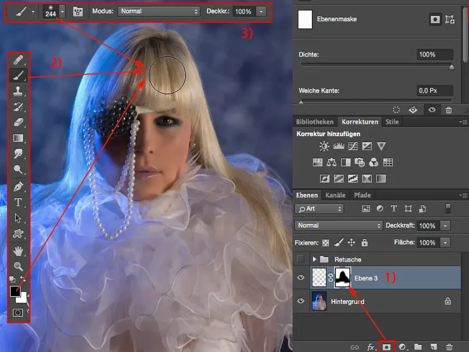
Task: Open the Art layer filter dropdown
Action: (x=320, y=209)
